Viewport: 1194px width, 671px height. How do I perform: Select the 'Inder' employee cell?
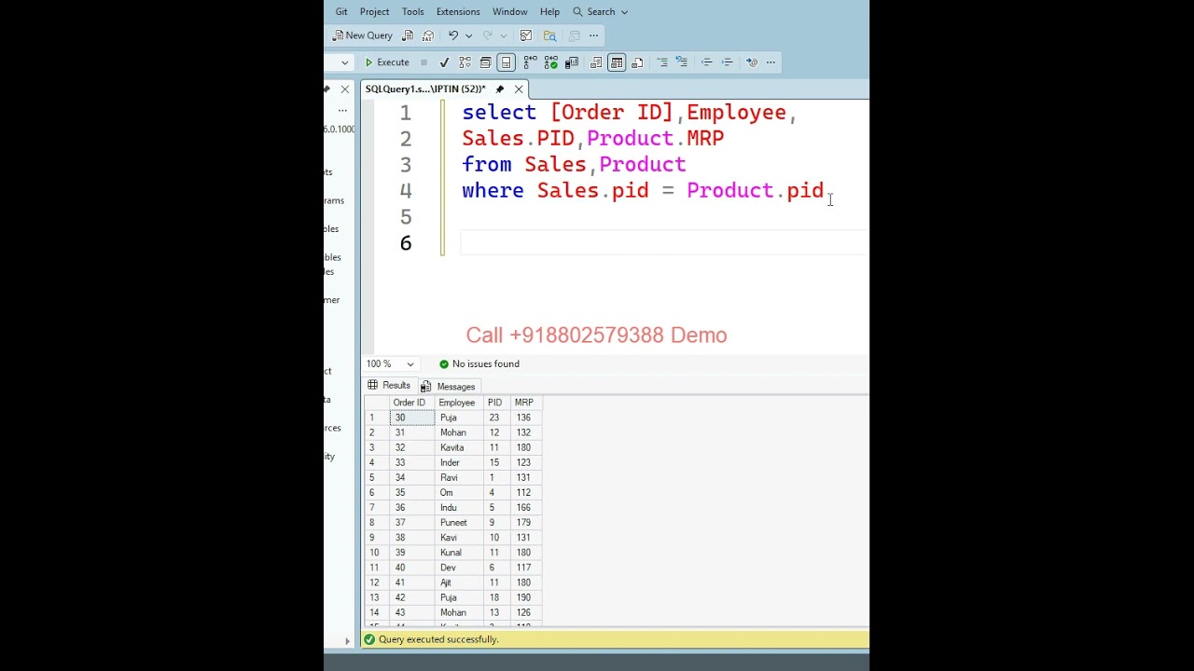click(x=459, y=463)
